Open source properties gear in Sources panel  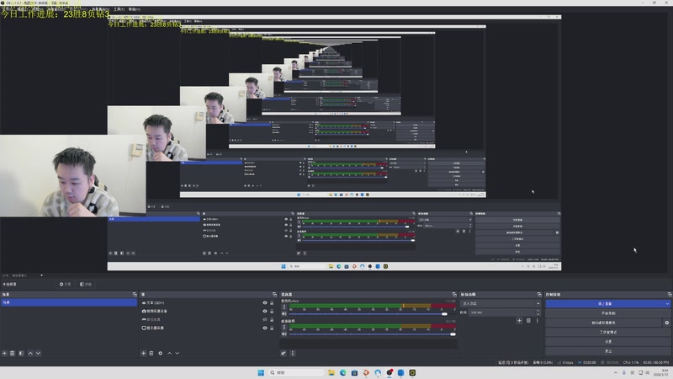tap(160, 353)
